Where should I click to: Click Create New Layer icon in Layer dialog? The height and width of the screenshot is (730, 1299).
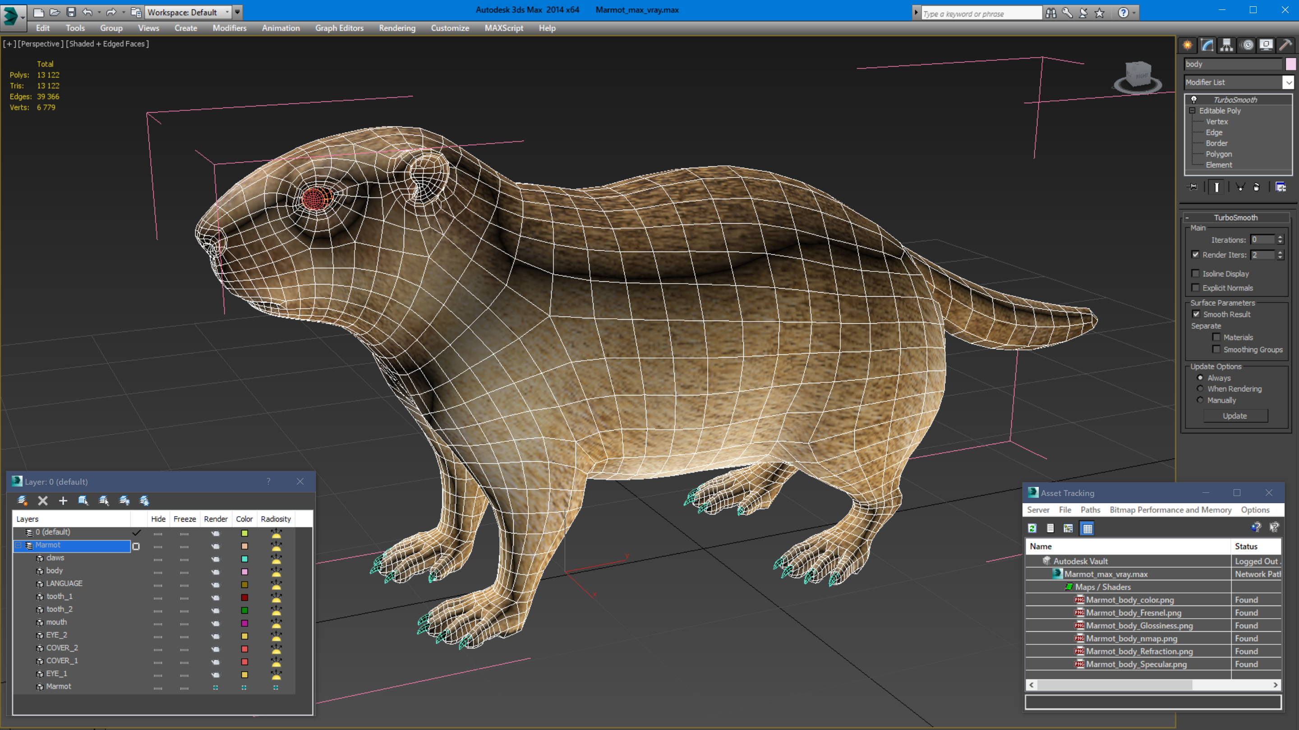22,500
